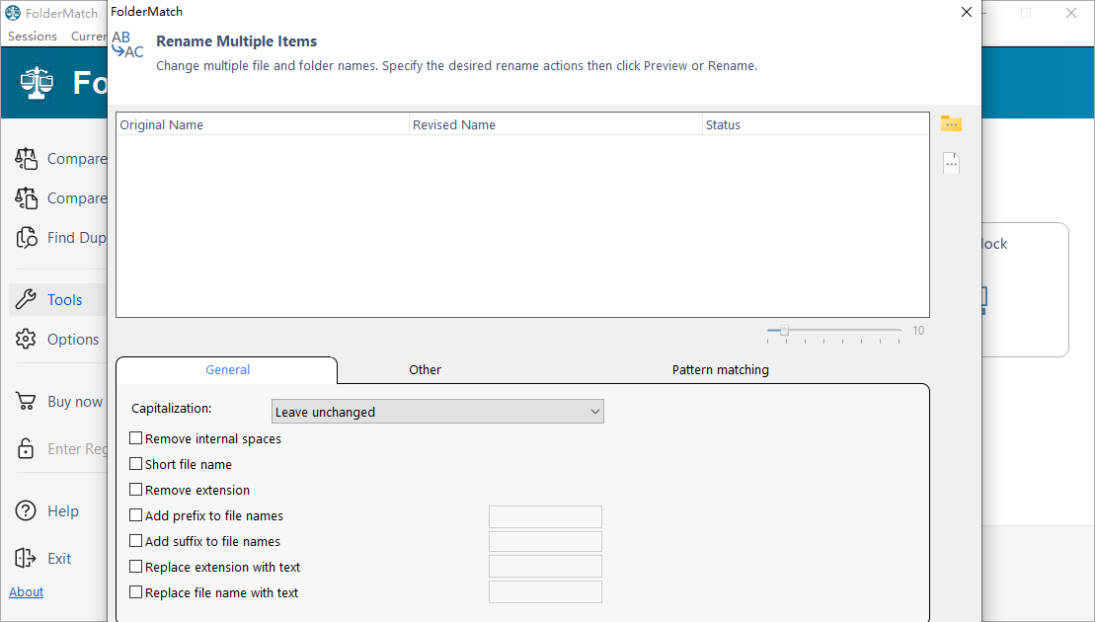1095x622 pixels.
Task: Click the Find Duplicates label
Action: [x=77, y=237]
